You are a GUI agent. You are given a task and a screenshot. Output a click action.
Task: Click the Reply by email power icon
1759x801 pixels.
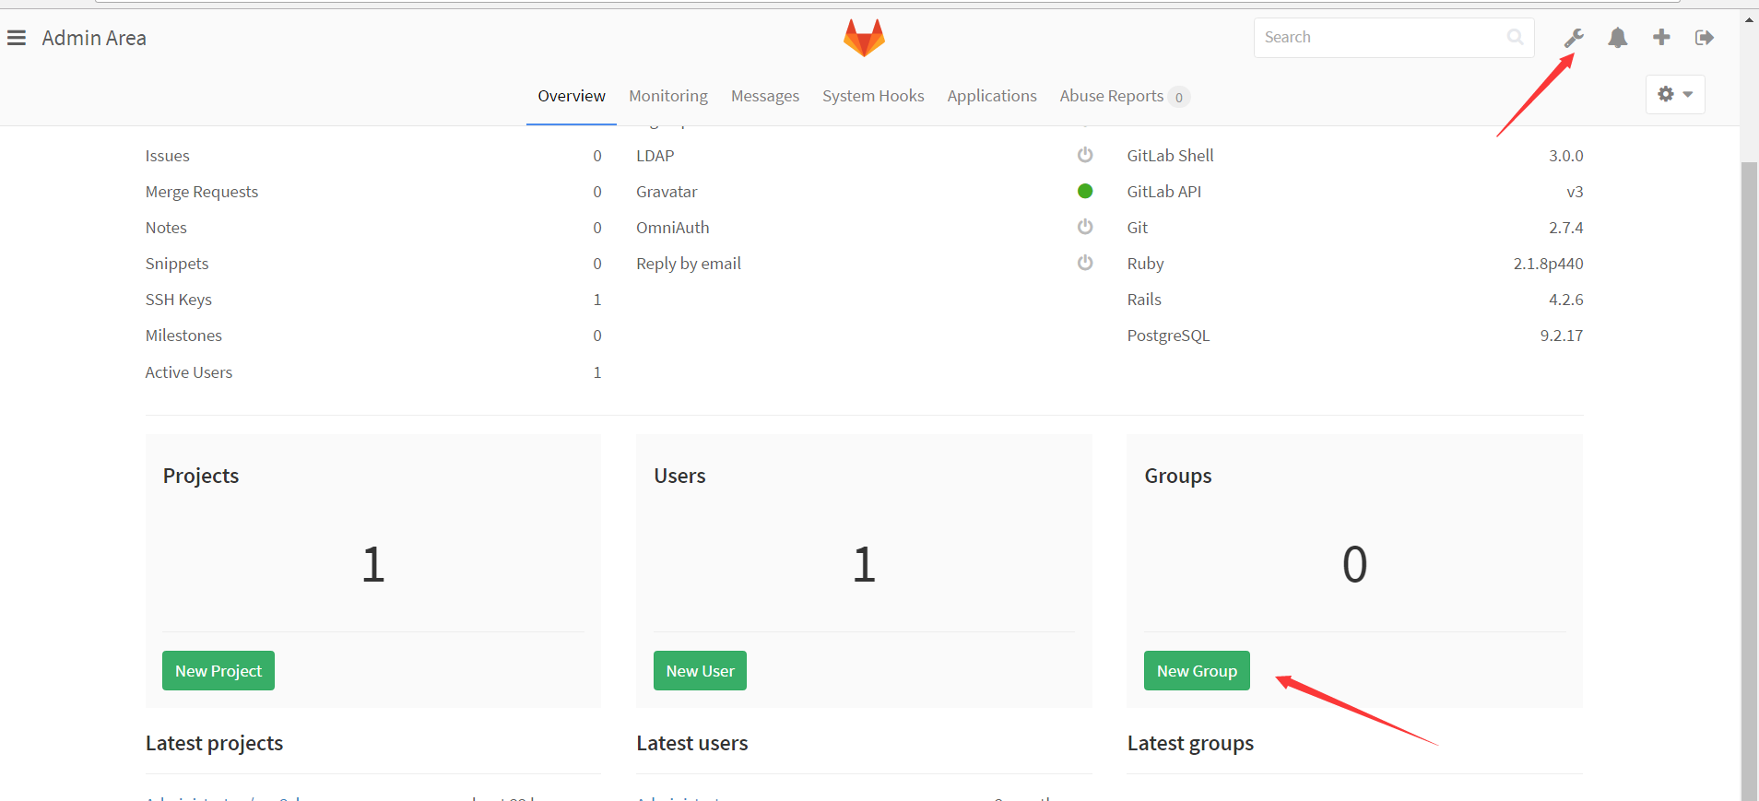click(1085, 263)
